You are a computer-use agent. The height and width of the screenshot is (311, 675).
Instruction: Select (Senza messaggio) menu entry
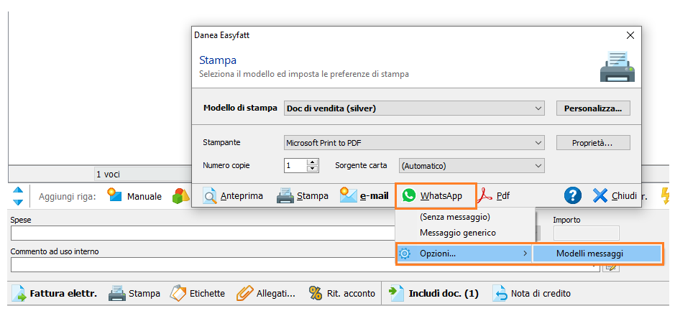click(x=455, y=217)
